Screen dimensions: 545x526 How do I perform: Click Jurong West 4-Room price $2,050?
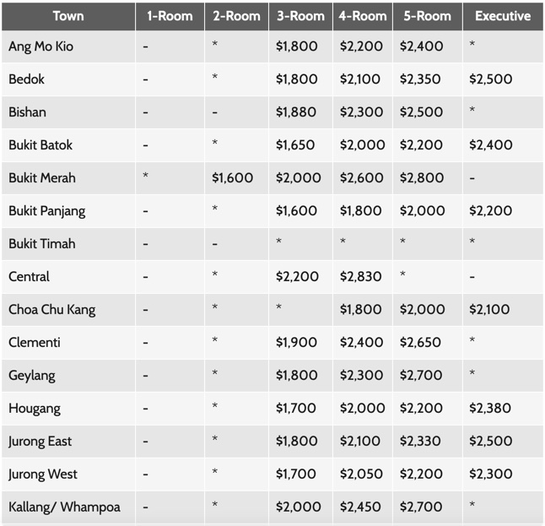(x=361, y=474)
